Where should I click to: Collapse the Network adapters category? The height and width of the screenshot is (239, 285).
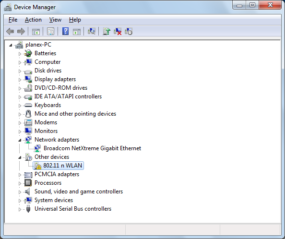tap(20, 140)
